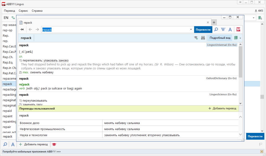The height and width of the screenshot is (156, 266).
Task: Click scroll down arrow of card article
Action: click(x=240, y=103)
